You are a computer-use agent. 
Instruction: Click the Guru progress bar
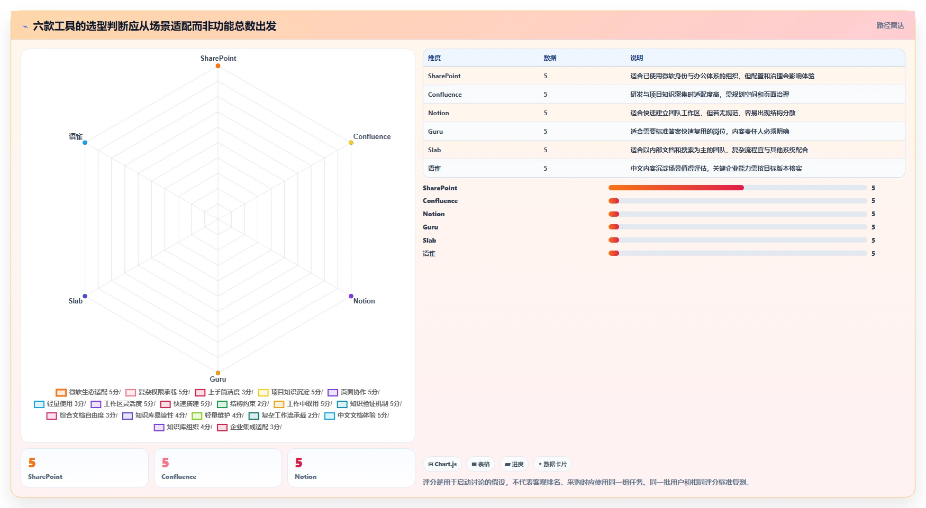point(738,227)
